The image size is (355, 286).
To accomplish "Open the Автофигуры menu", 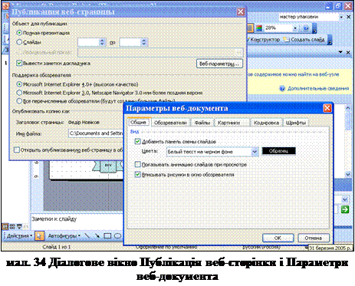I will coord(64,235).
